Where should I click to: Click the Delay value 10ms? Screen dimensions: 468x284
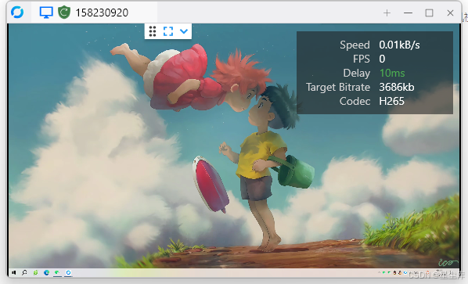(392, 73)
